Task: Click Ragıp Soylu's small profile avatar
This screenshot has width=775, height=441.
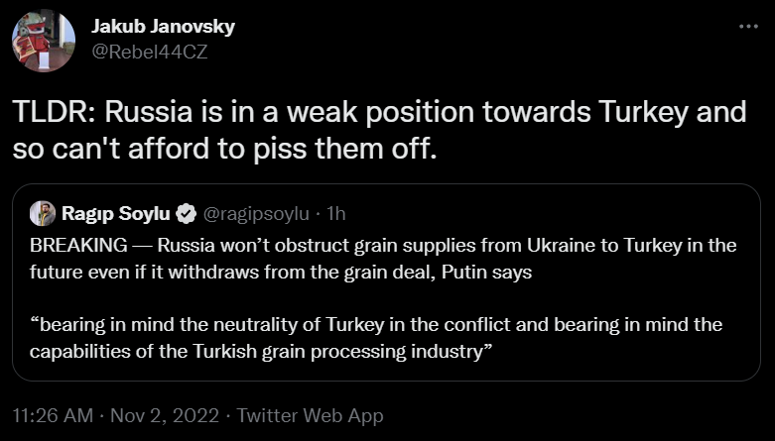Action: tap(43, 213)
